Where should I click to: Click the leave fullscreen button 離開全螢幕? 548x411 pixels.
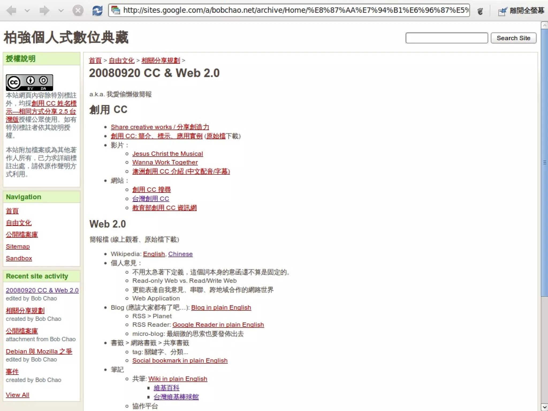[x=521, y=11]
